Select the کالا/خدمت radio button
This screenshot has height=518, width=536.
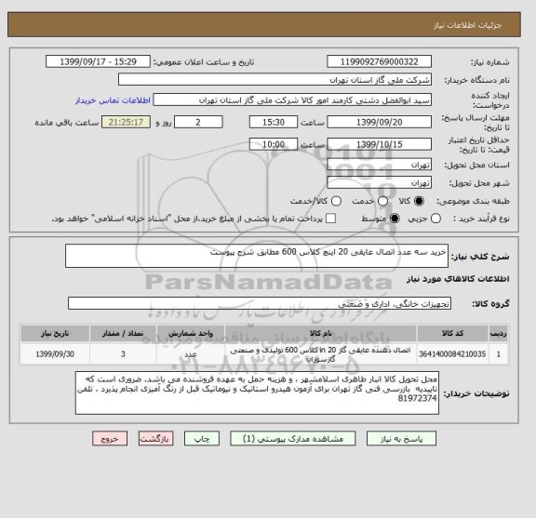[x=336, y=201]
